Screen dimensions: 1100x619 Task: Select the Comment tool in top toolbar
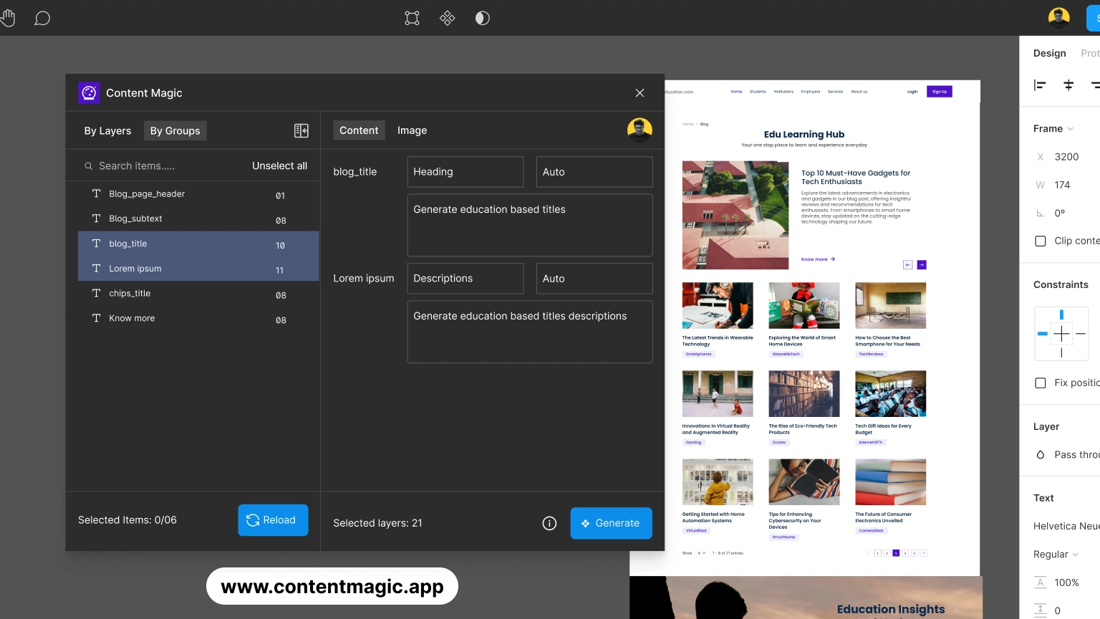coord(42,18)
